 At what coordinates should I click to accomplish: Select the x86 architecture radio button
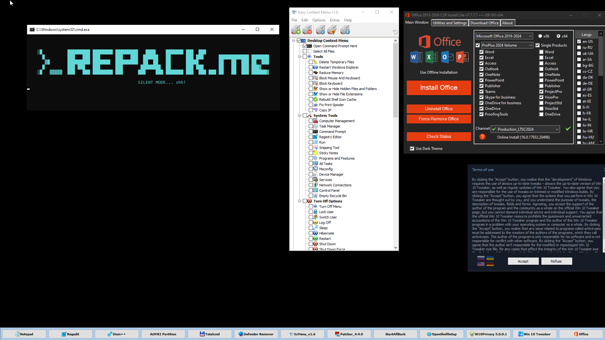(540, 36)
